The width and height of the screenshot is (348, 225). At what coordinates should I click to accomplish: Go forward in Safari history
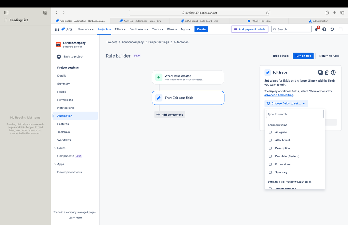click(64, 13)
